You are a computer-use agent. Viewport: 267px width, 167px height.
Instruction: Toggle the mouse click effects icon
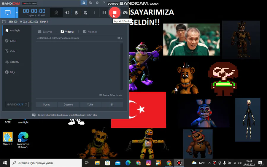(x=85, y=12)
